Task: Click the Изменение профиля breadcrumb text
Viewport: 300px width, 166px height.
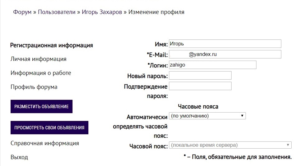Action: (x=156, y=12)
